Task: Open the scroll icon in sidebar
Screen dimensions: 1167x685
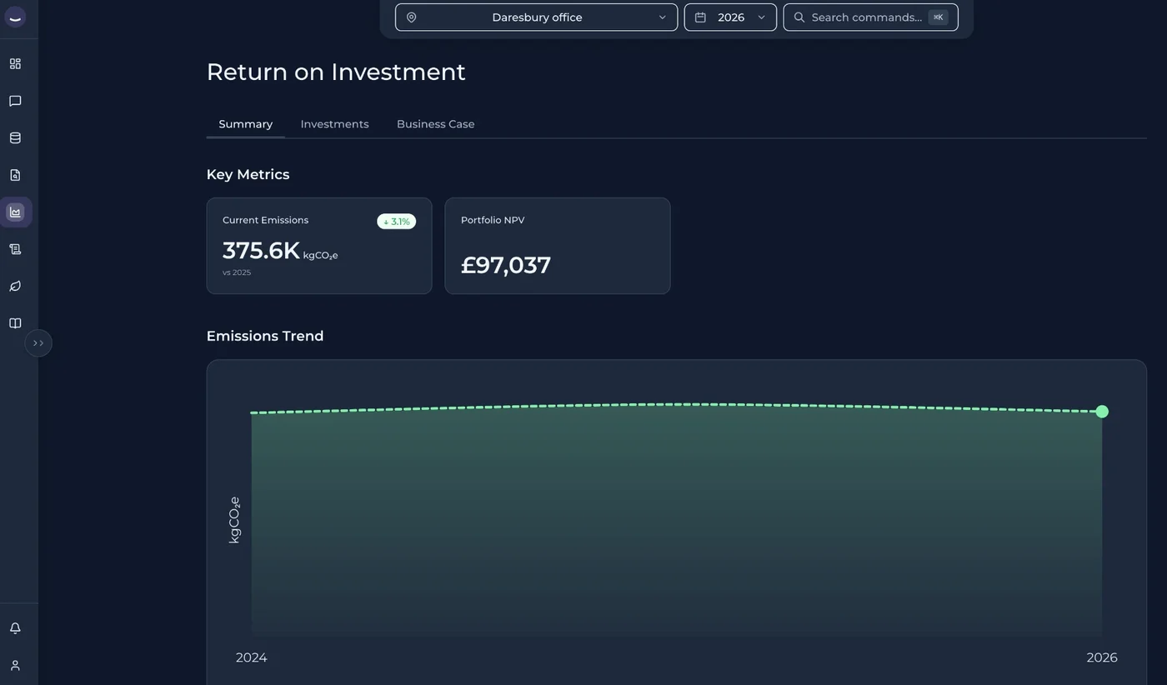Action: click(x=15, y=249)
